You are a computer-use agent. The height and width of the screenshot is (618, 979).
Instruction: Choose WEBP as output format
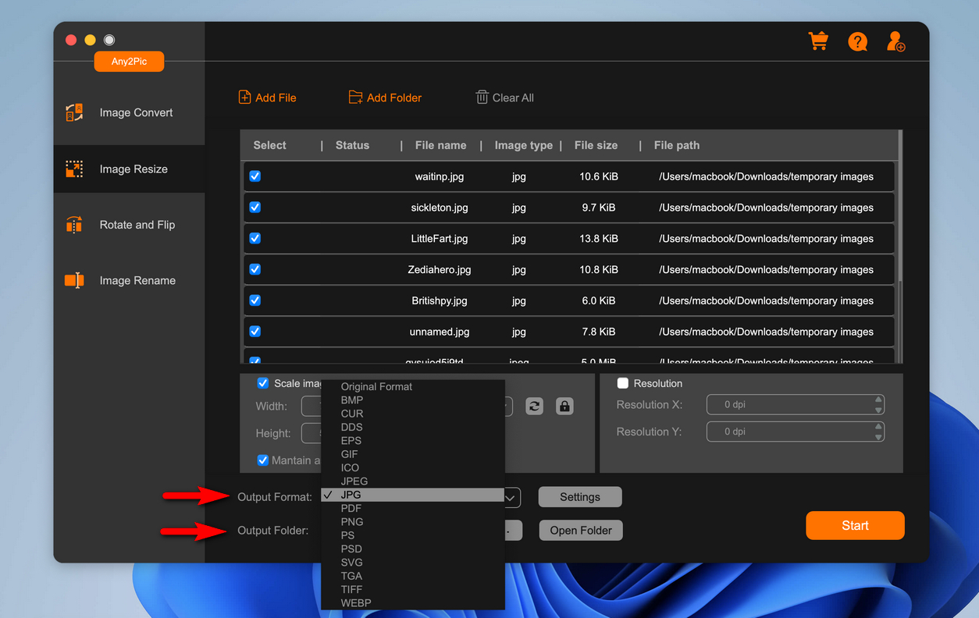tap(355, 602)
